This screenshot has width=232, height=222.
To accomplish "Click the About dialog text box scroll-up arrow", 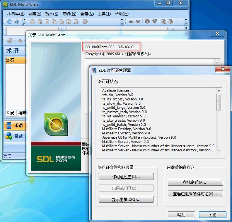I will pyautogui.click(x=217, y=62).
